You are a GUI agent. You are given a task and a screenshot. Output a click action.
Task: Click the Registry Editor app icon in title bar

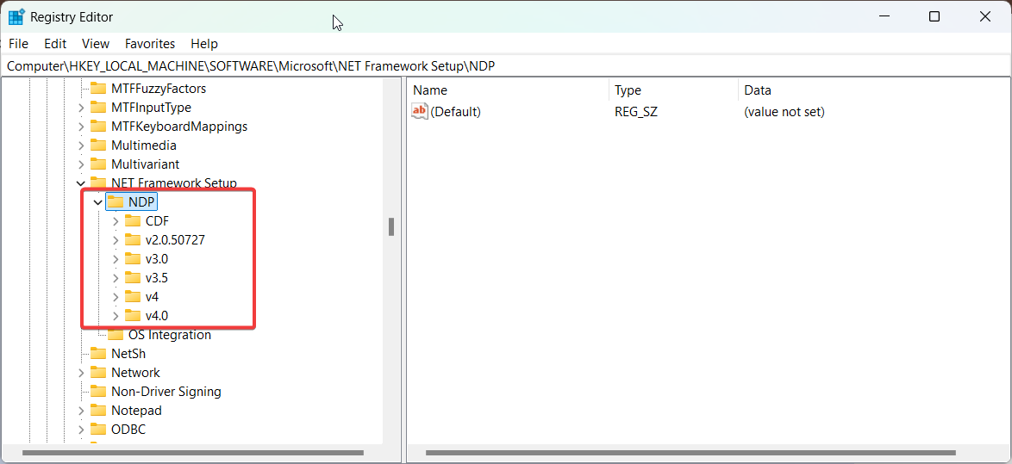tap(16, 17)
